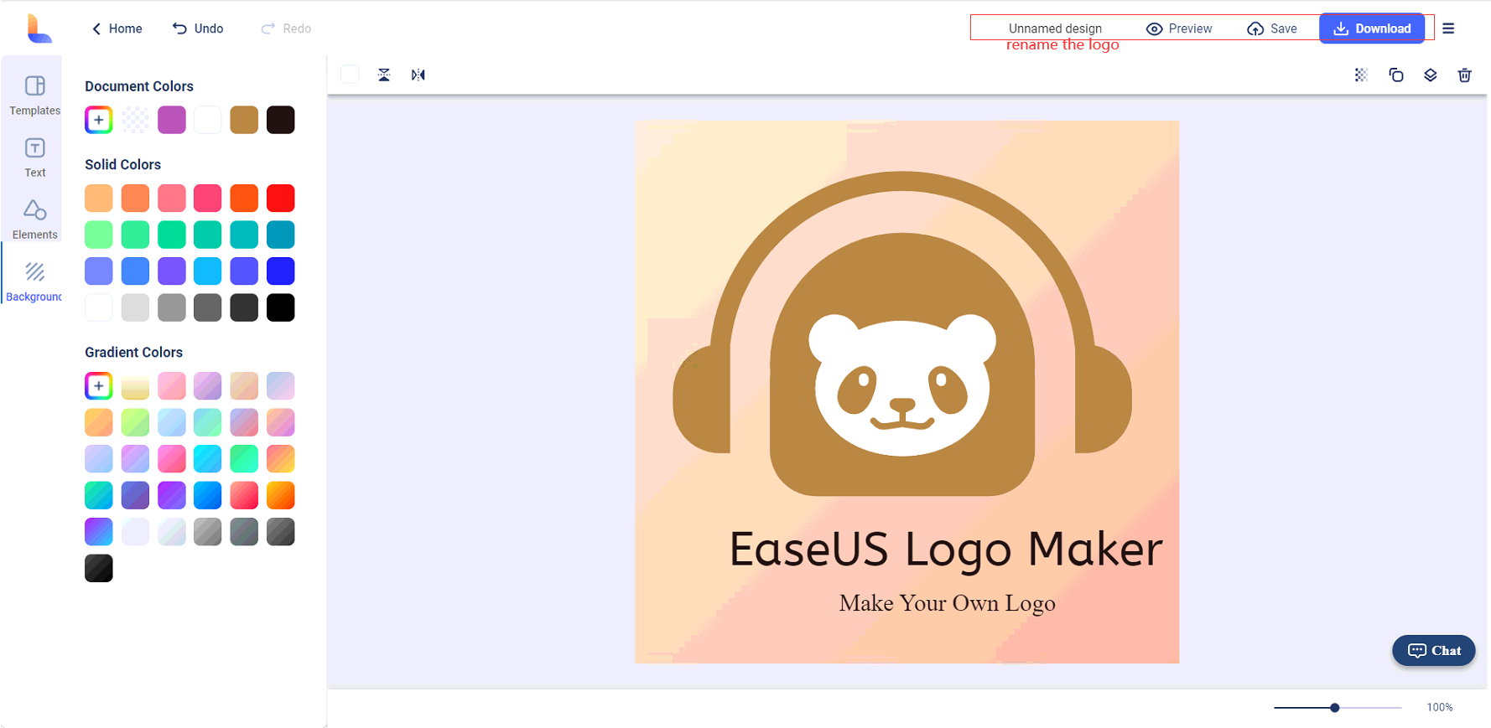Duplicate the selected element
The width and height of the screenshot is (1491, 728).
1396,75
